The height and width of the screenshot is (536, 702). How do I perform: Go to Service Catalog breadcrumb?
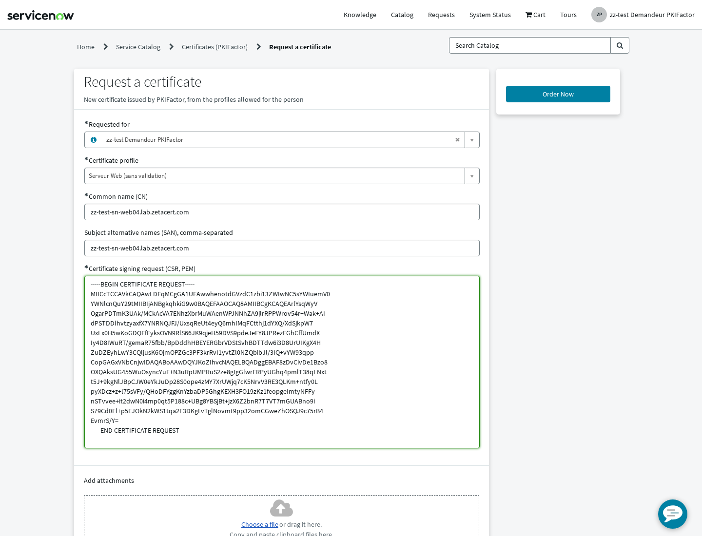pos(138,47)
